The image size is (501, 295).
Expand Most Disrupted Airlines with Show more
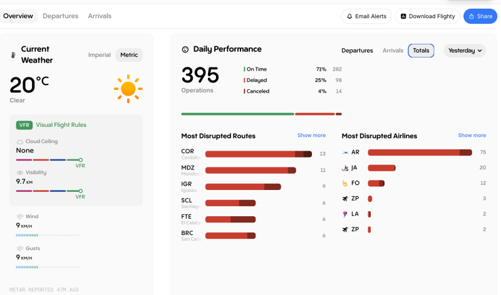472,136
